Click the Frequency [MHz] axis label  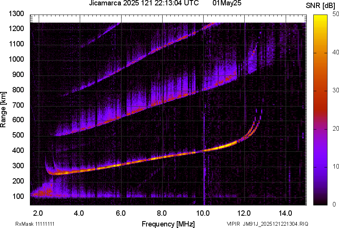(x=168, y=224)
